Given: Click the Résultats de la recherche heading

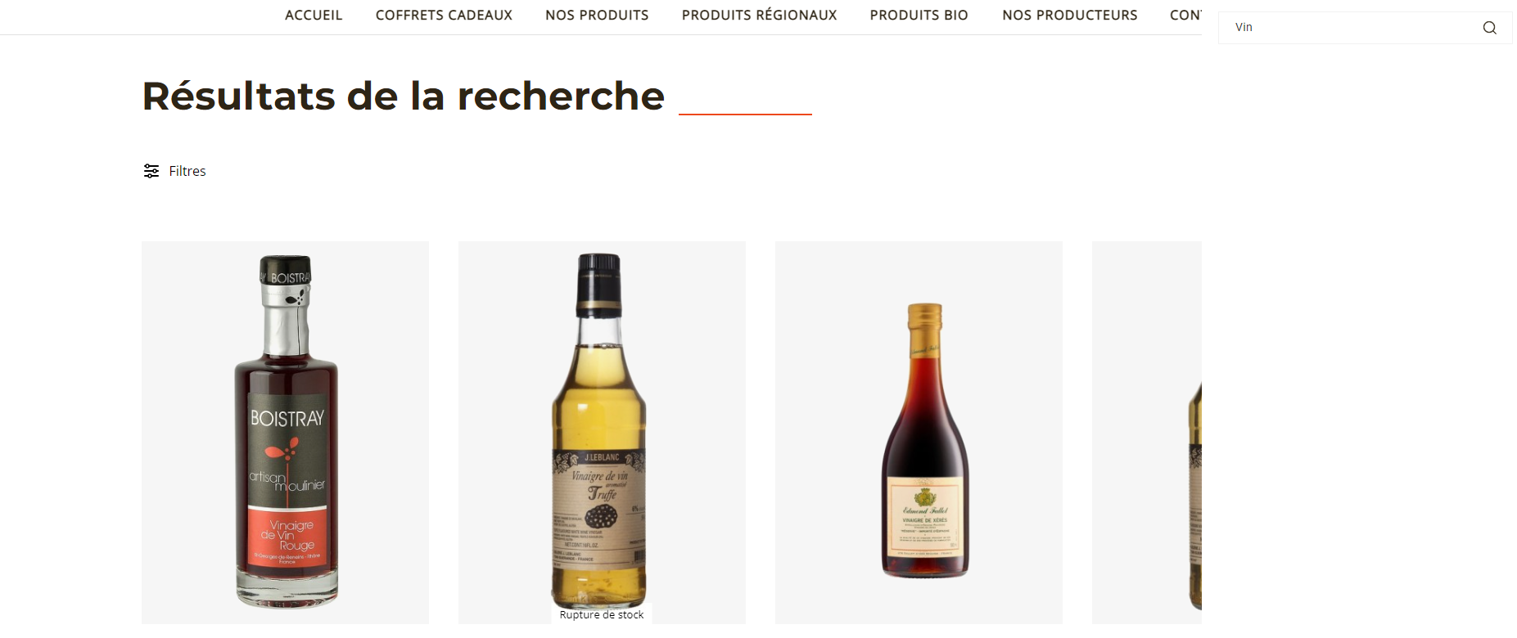Looking at the screenshot, I should [x=404, y=96].
